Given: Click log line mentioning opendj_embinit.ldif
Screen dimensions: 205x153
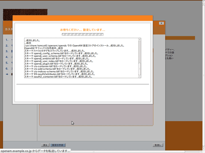Looking at the screenshot, I should (57, 58).
